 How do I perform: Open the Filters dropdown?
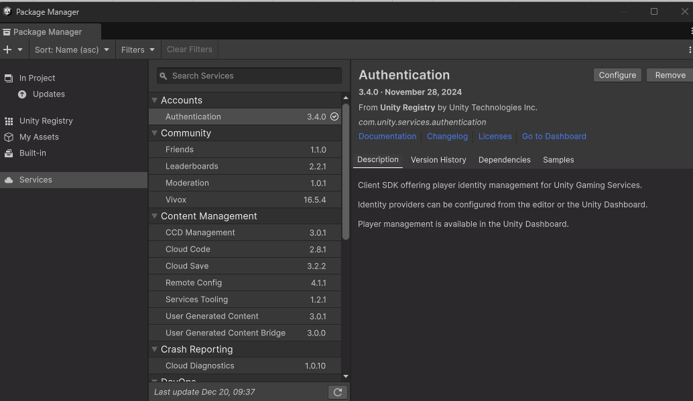point(137,50)
